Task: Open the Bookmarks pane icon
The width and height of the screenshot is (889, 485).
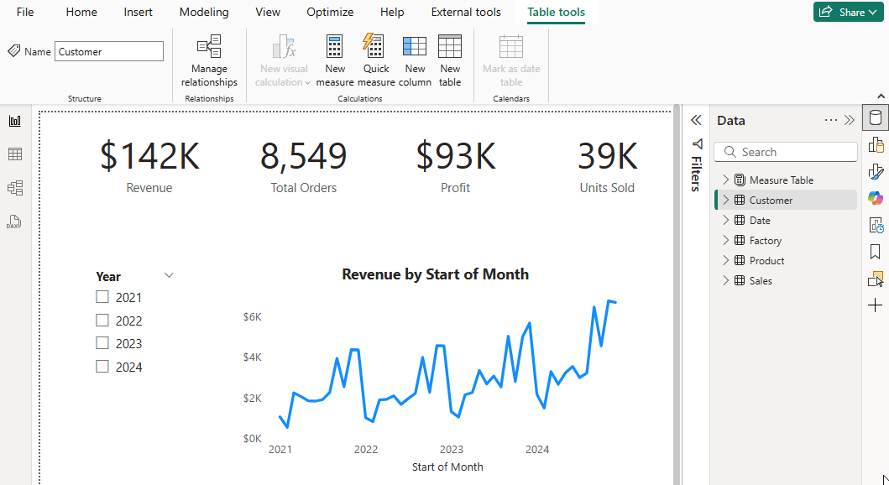Action: coord(876,252)
